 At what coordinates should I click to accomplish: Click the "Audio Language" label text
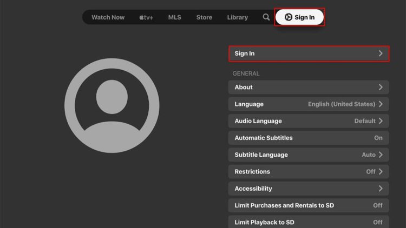click(258, 121)
